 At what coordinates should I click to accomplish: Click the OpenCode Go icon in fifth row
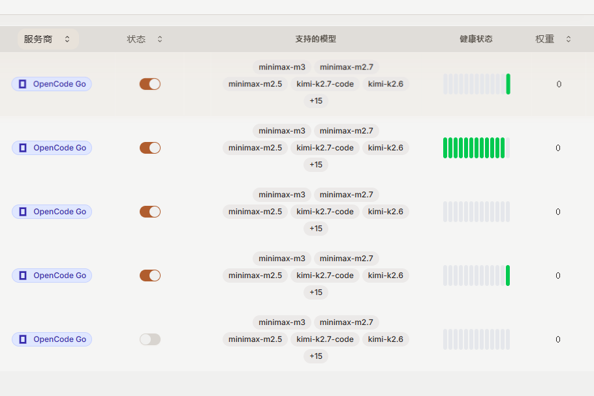23,339
